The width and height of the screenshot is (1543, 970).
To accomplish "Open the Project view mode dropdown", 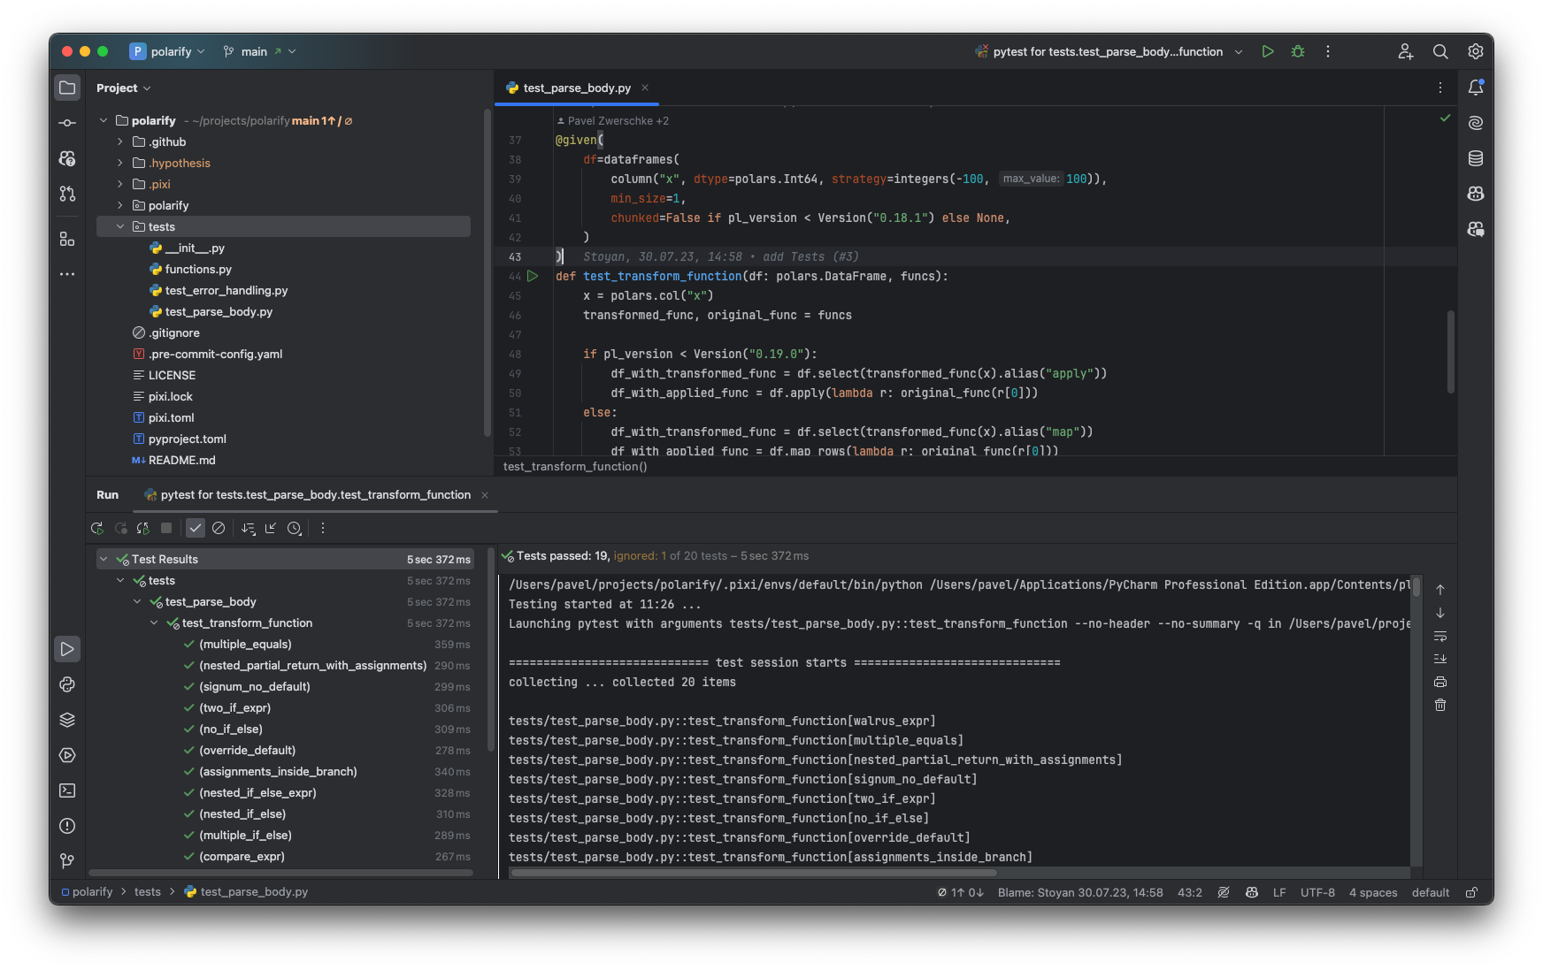I will pos(124,88).
